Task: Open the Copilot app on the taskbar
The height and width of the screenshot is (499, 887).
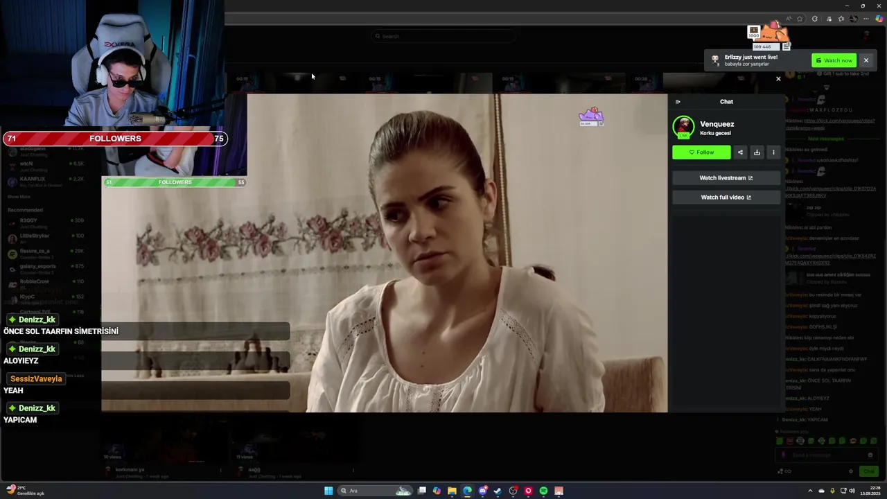Action: (437, 491)
